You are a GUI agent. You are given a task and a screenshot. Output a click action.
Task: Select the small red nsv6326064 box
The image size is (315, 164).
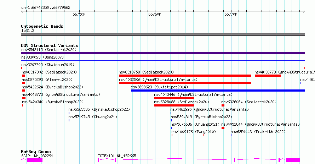[223, 105]
